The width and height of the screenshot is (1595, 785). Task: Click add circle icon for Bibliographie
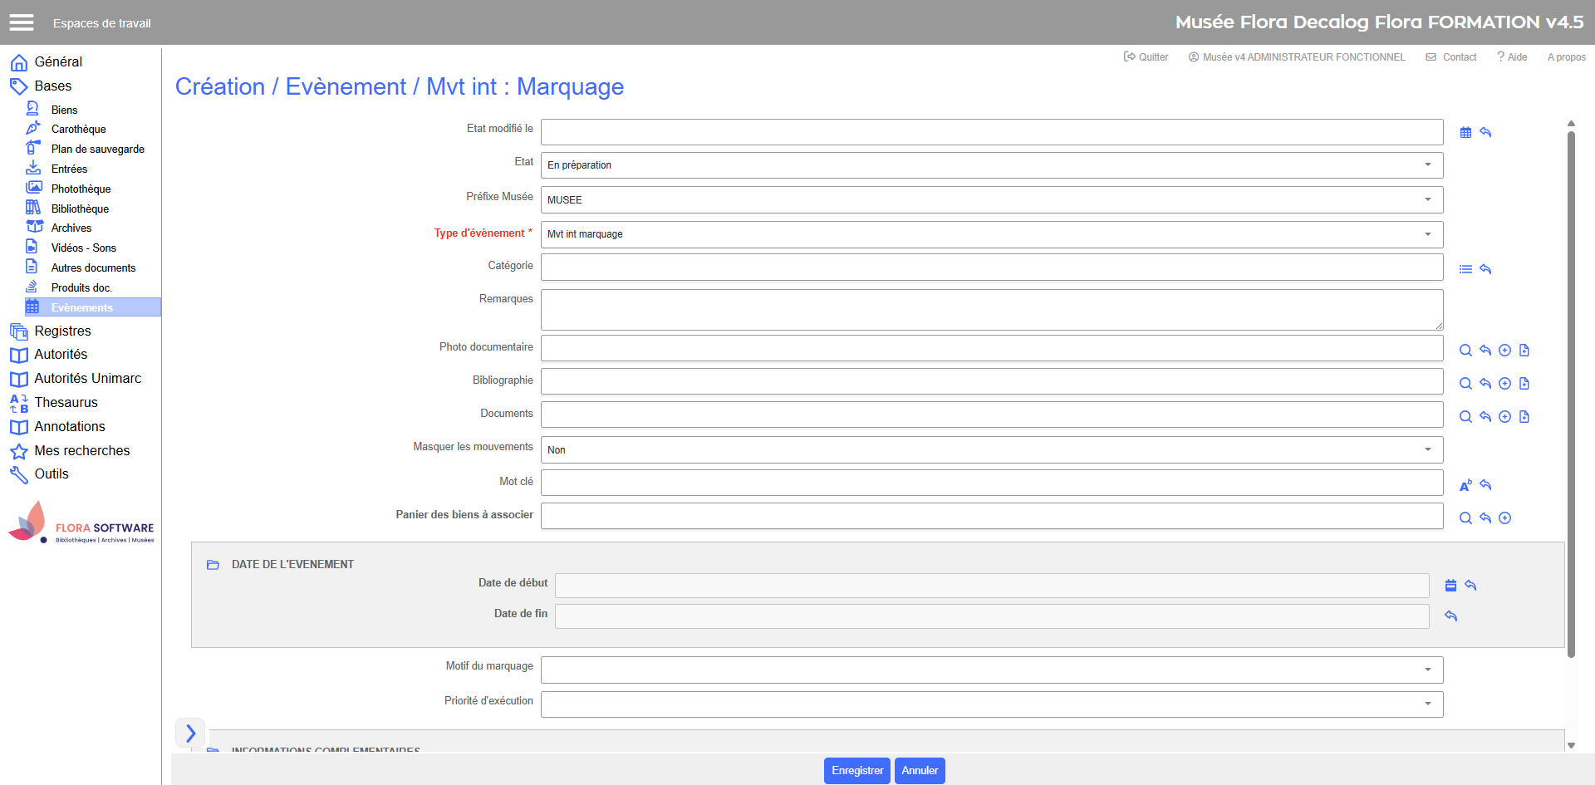(1504, 384)
